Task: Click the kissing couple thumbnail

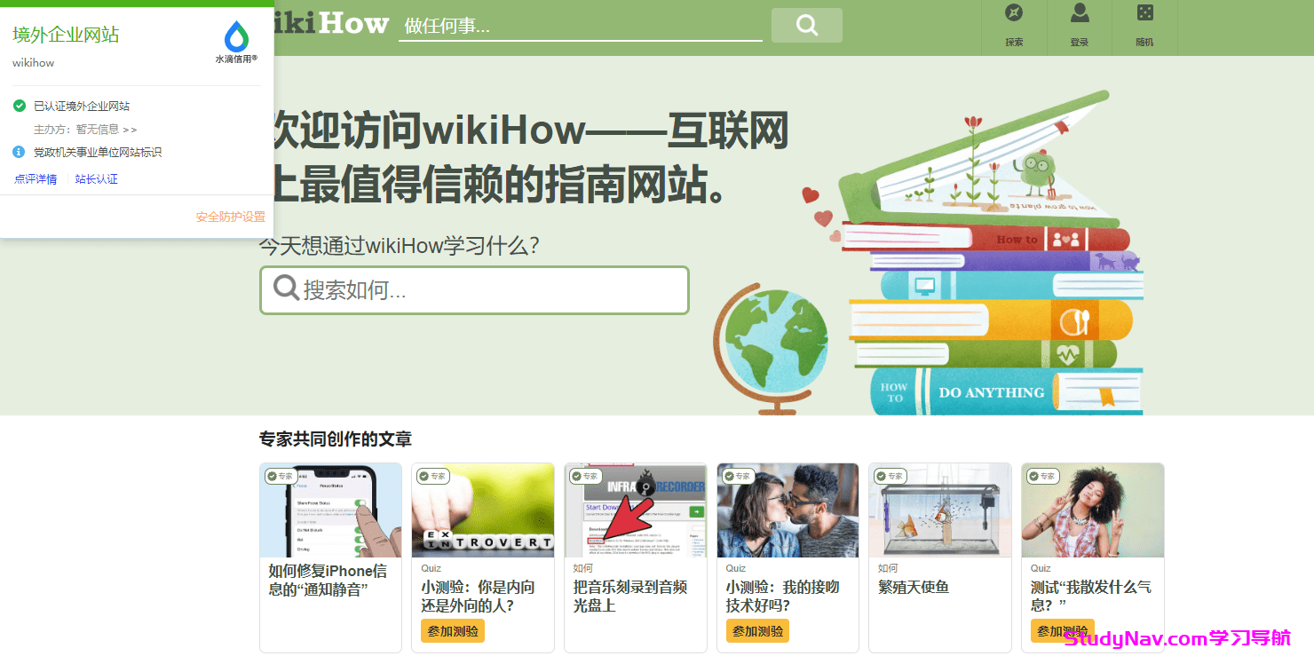Action: pyautogui.click(x=788, y=510)
